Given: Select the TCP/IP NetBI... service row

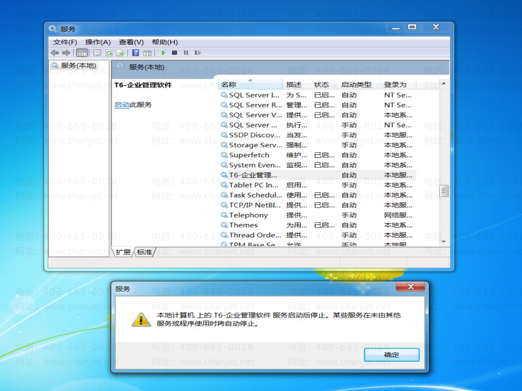Looking at the screenshot, I should coord(317,205).
